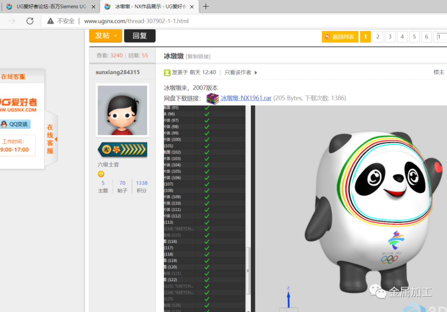Select the (123) "SKETCH..." row
The width and height of the screenshot is (447, 312).
[204, 286]
